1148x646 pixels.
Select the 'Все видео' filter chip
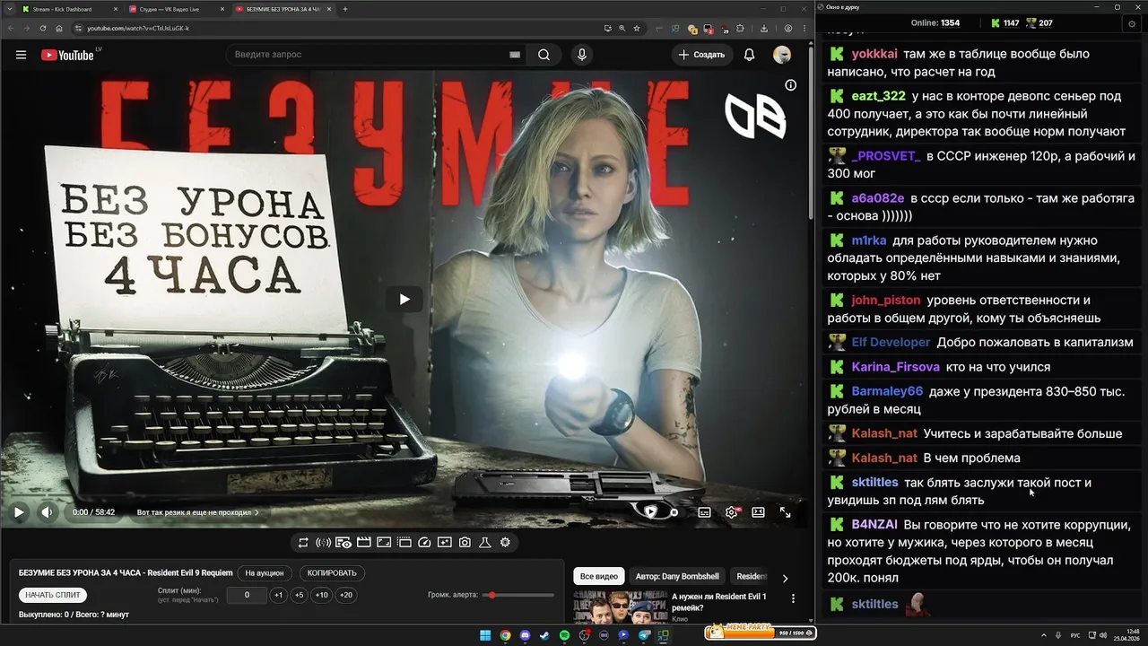coord(599,577)
